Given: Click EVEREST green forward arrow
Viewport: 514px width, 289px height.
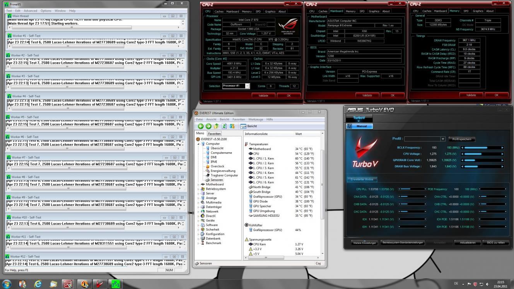Looking at the screenshot, I should (x=208, y=126).
